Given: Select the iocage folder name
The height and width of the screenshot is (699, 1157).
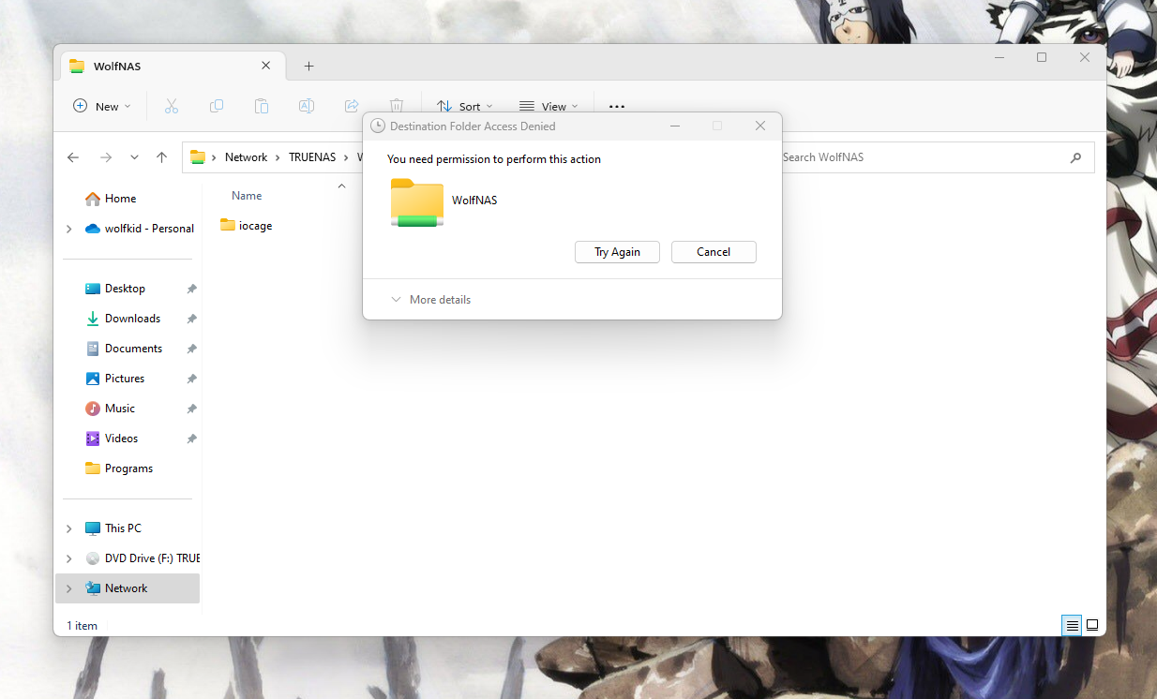Looking at the screenshot, I should click(x=255, y=226).
